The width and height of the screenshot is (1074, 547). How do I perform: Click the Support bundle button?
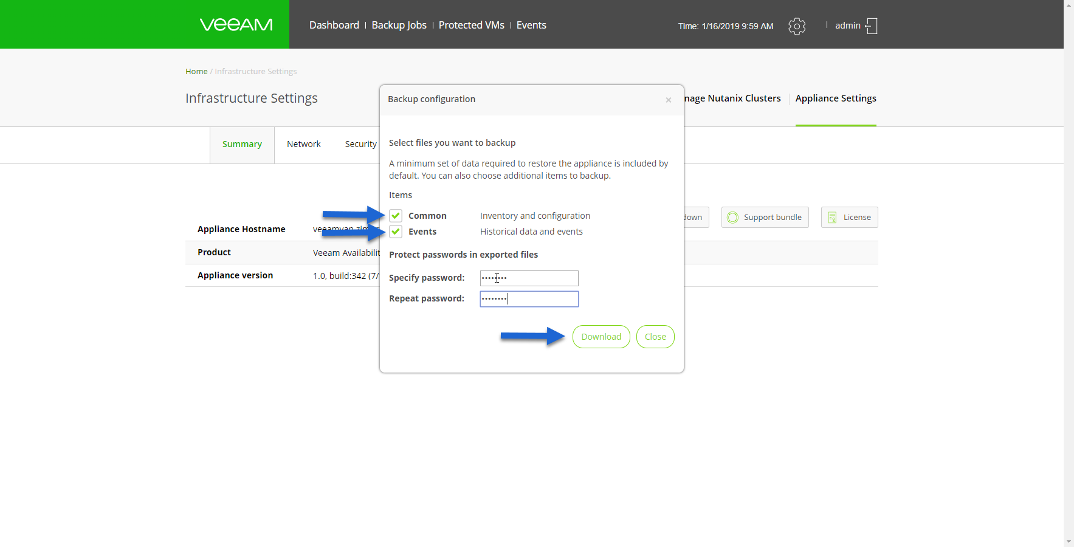tap(765, 217)
